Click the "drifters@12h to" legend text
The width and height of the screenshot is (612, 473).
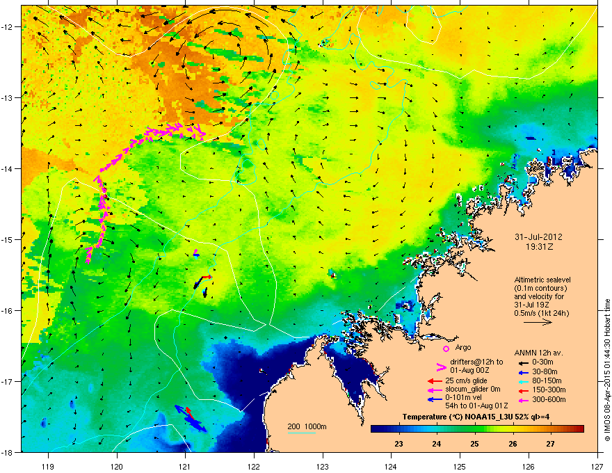pos(476,362)
